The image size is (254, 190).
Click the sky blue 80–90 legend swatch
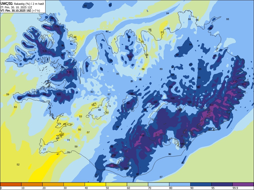(180, 184)
